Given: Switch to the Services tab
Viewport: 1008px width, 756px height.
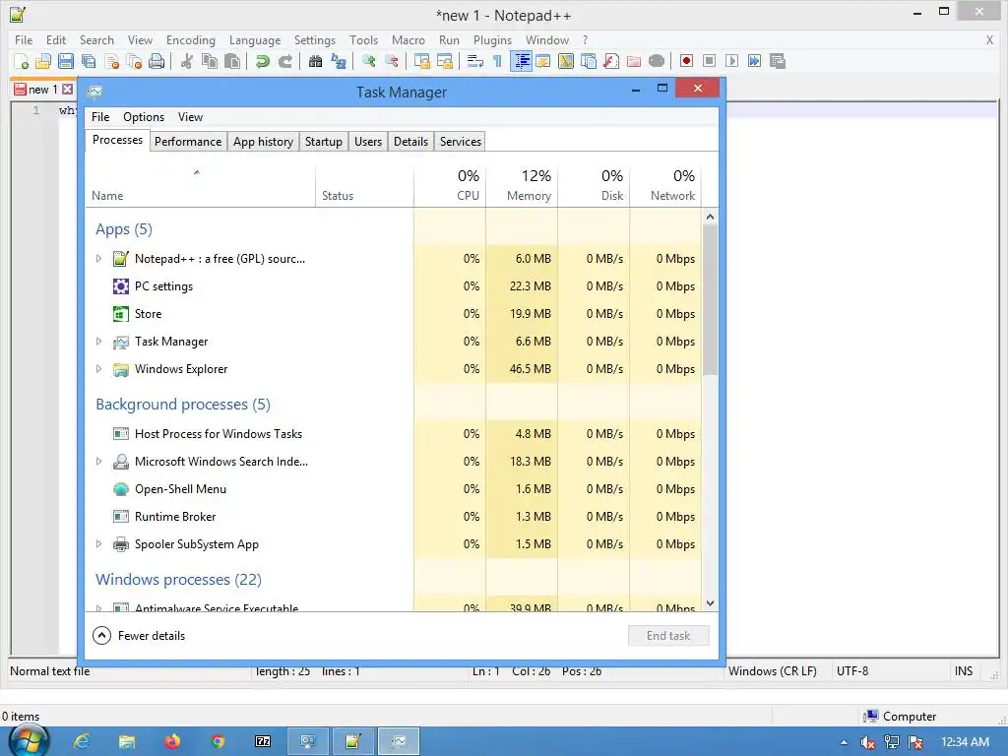Looking at the screenshot, I should point(461,142).
